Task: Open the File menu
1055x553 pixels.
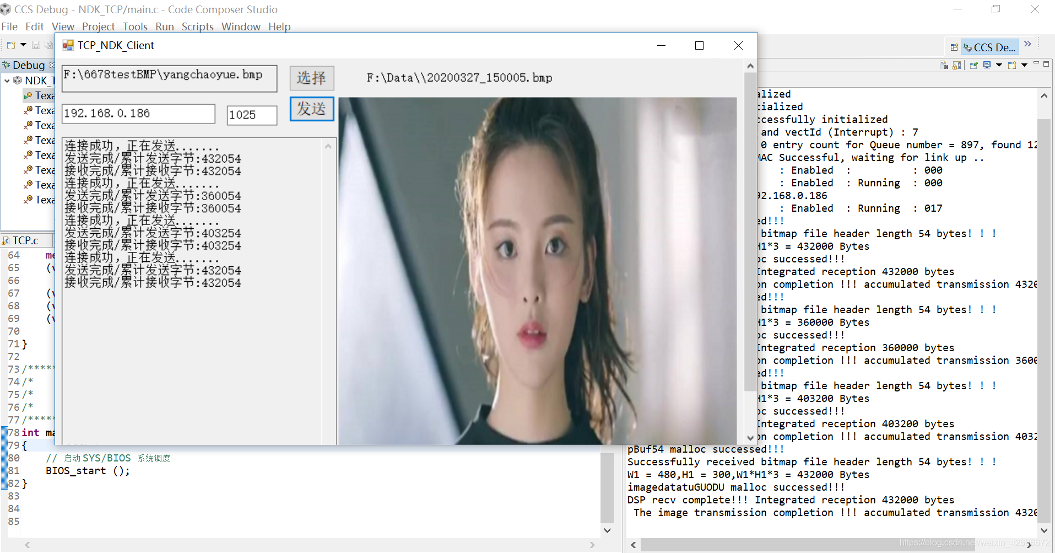Action: pos(9,26)
